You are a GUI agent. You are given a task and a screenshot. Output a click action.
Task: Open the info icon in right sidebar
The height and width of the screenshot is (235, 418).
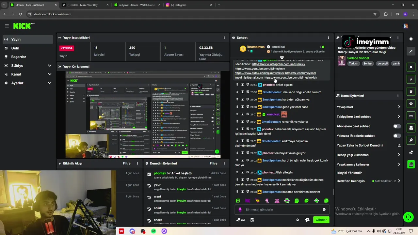[411, 39]
